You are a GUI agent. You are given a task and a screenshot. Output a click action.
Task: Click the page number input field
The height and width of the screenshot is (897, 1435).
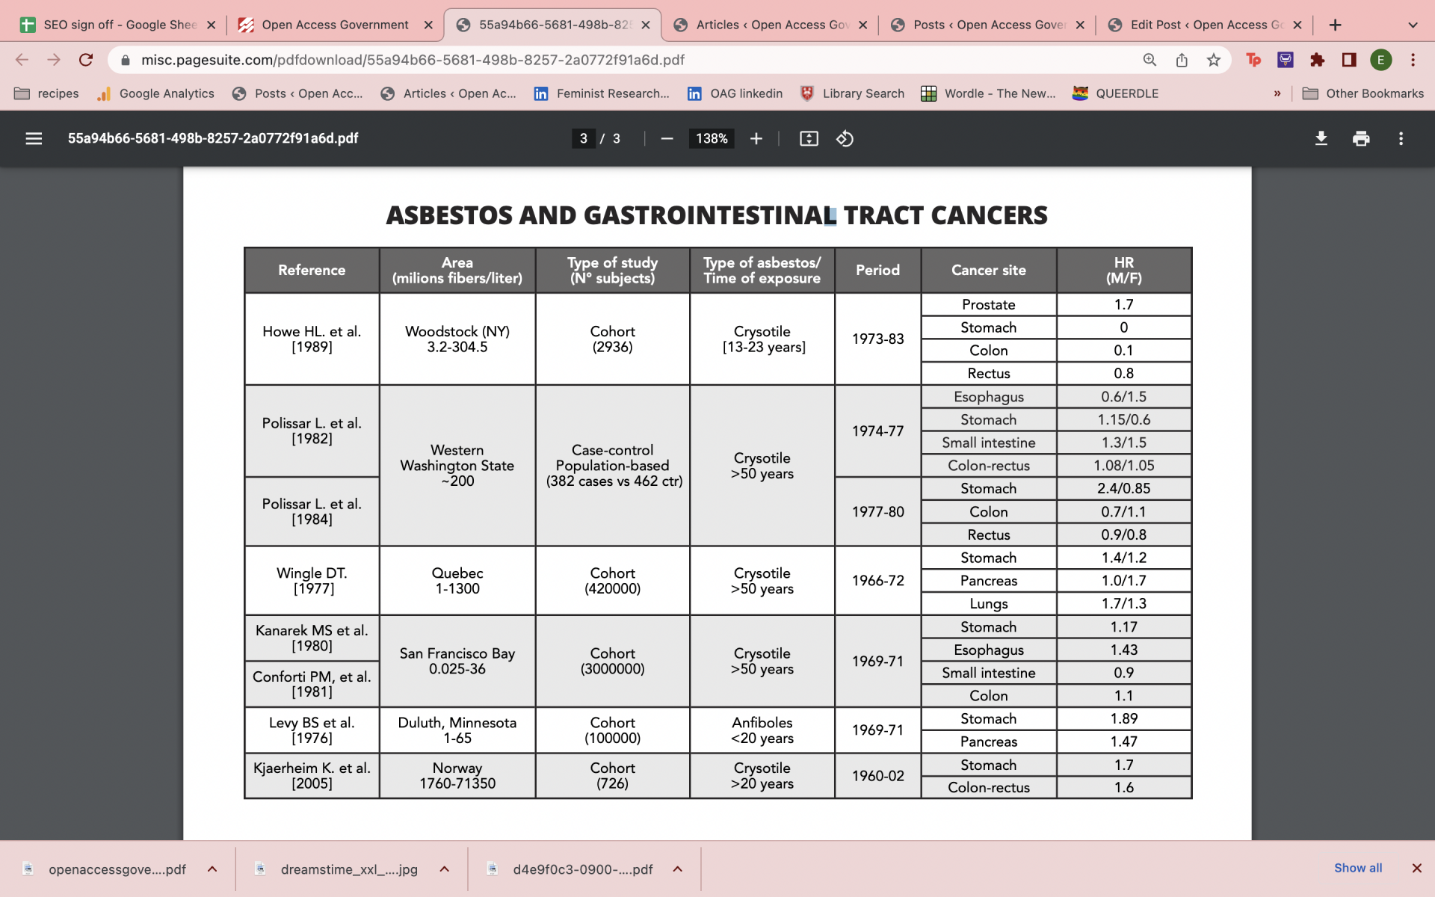coord(584,138)
